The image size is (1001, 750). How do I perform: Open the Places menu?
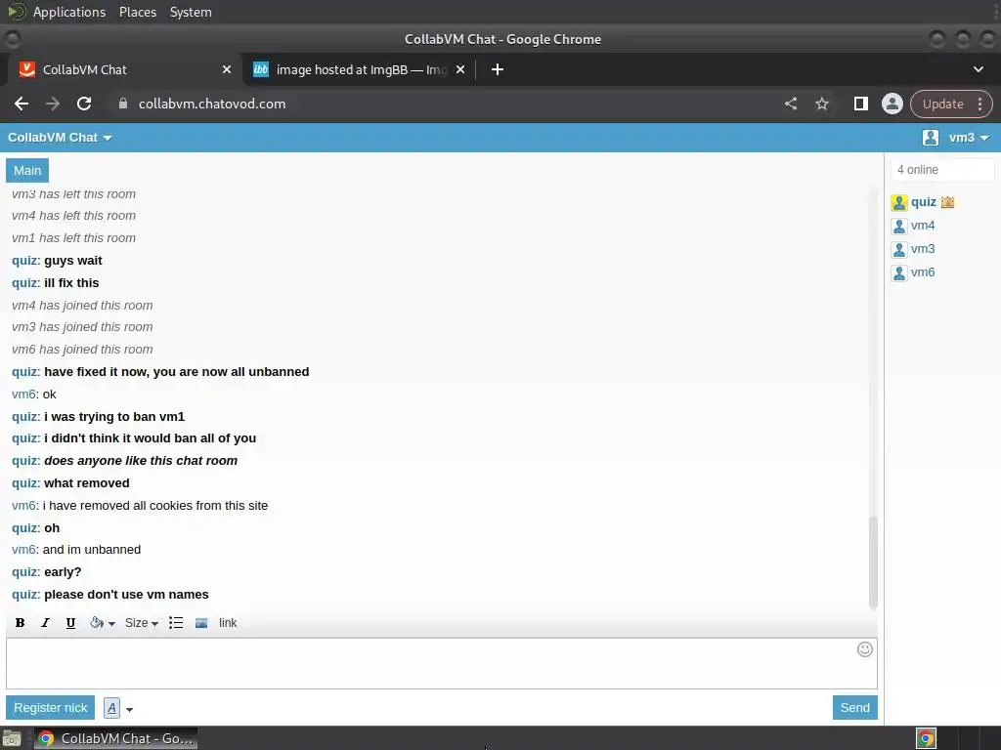click(x=137, y=12)
